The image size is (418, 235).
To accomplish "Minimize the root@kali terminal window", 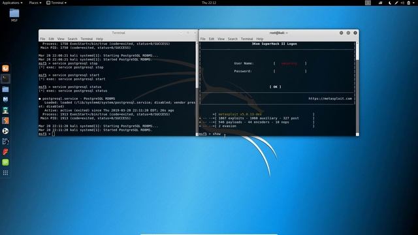I will click(x=341, y=33).
